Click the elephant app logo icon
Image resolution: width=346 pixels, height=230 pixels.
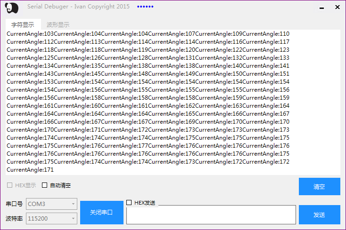point(12,8)
